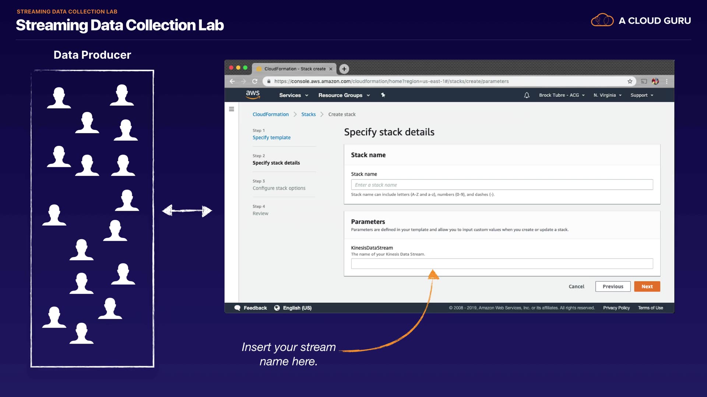Screen dimensions: 707x397
Task: Open the notifications bell icon
Action: coord(527,95)
